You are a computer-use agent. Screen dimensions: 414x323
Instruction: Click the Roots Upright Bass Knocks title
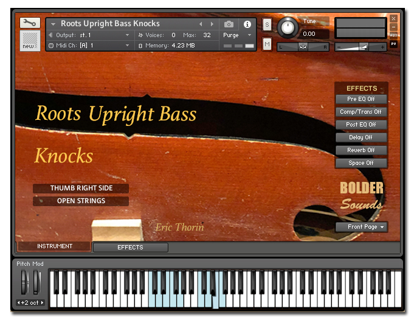point(110,24)
